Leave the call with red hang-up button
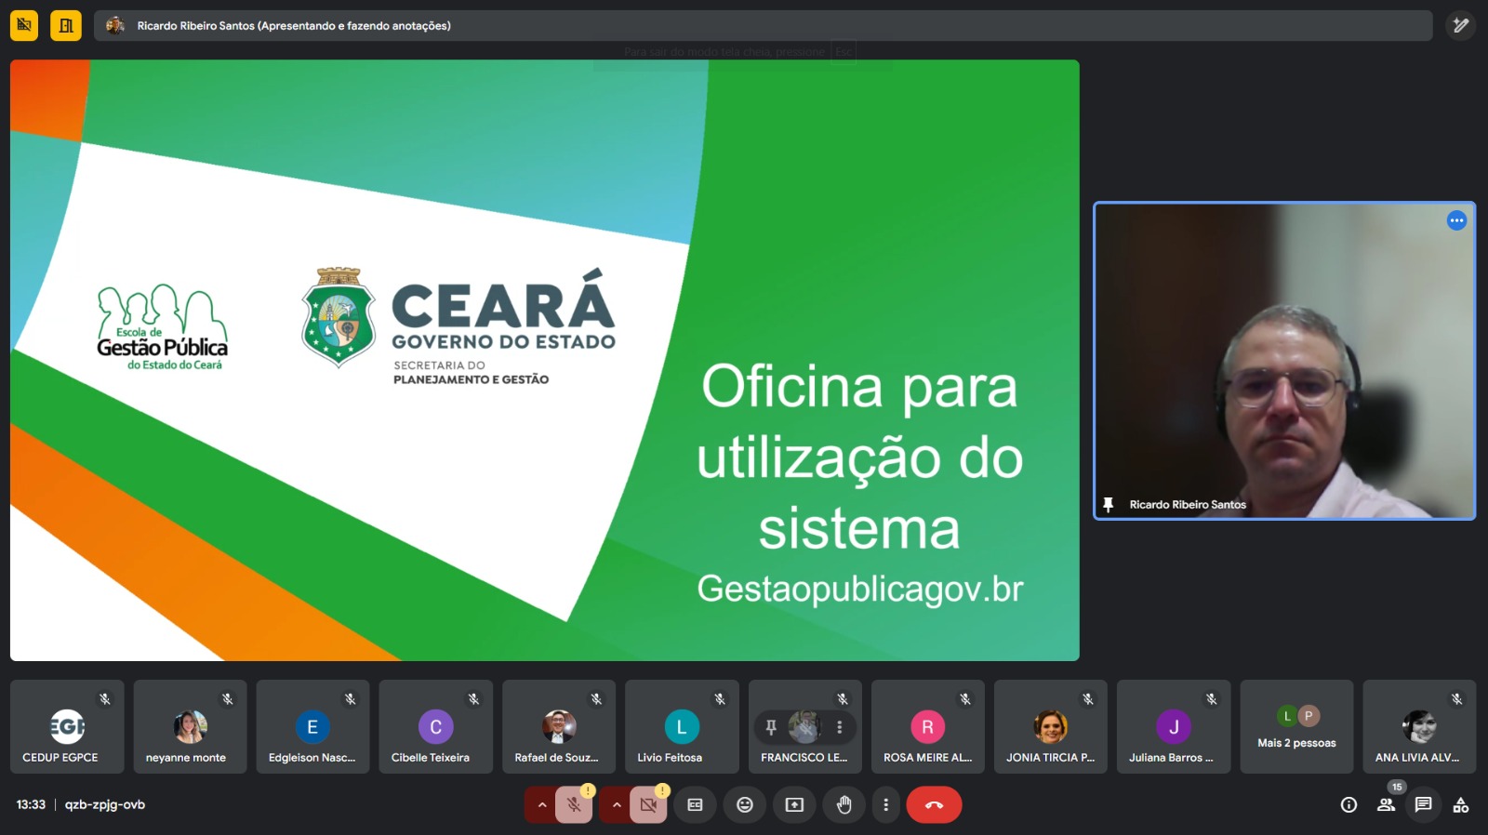 [934, 805]
